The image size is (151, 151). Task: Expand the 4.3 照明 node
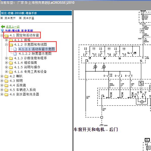point(2,81)
